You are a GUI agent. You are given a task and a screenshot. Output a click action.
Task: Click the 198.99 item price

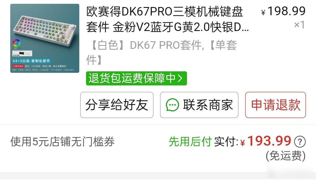click(286, 11)
